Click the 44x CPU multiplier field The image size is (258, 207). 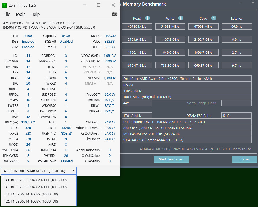pyautogui.click(x=137, y=103)
